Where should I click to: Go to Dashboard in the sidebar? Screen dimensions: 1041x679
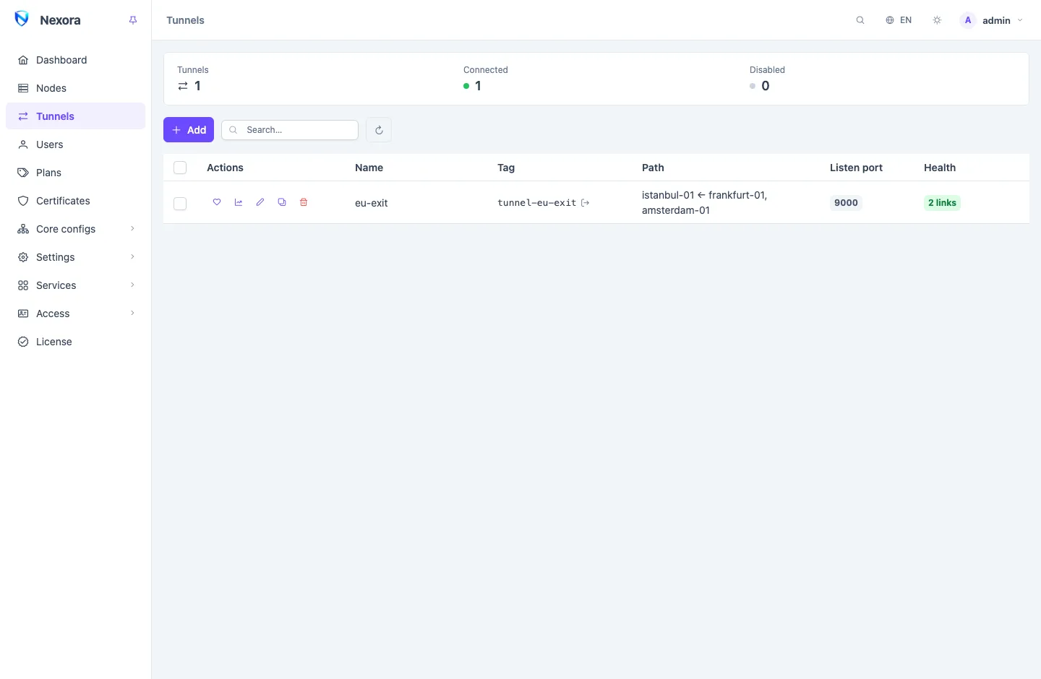[x=76, y=60]
